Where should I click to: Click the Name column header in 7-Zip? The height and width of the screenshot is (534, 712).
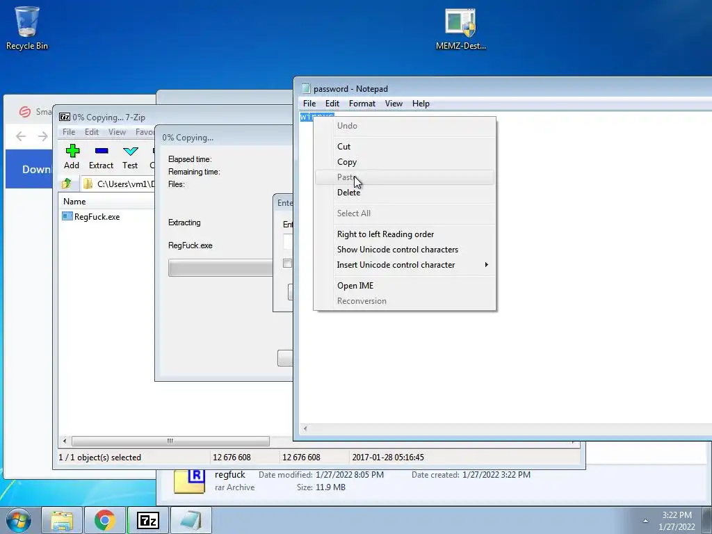106,201
